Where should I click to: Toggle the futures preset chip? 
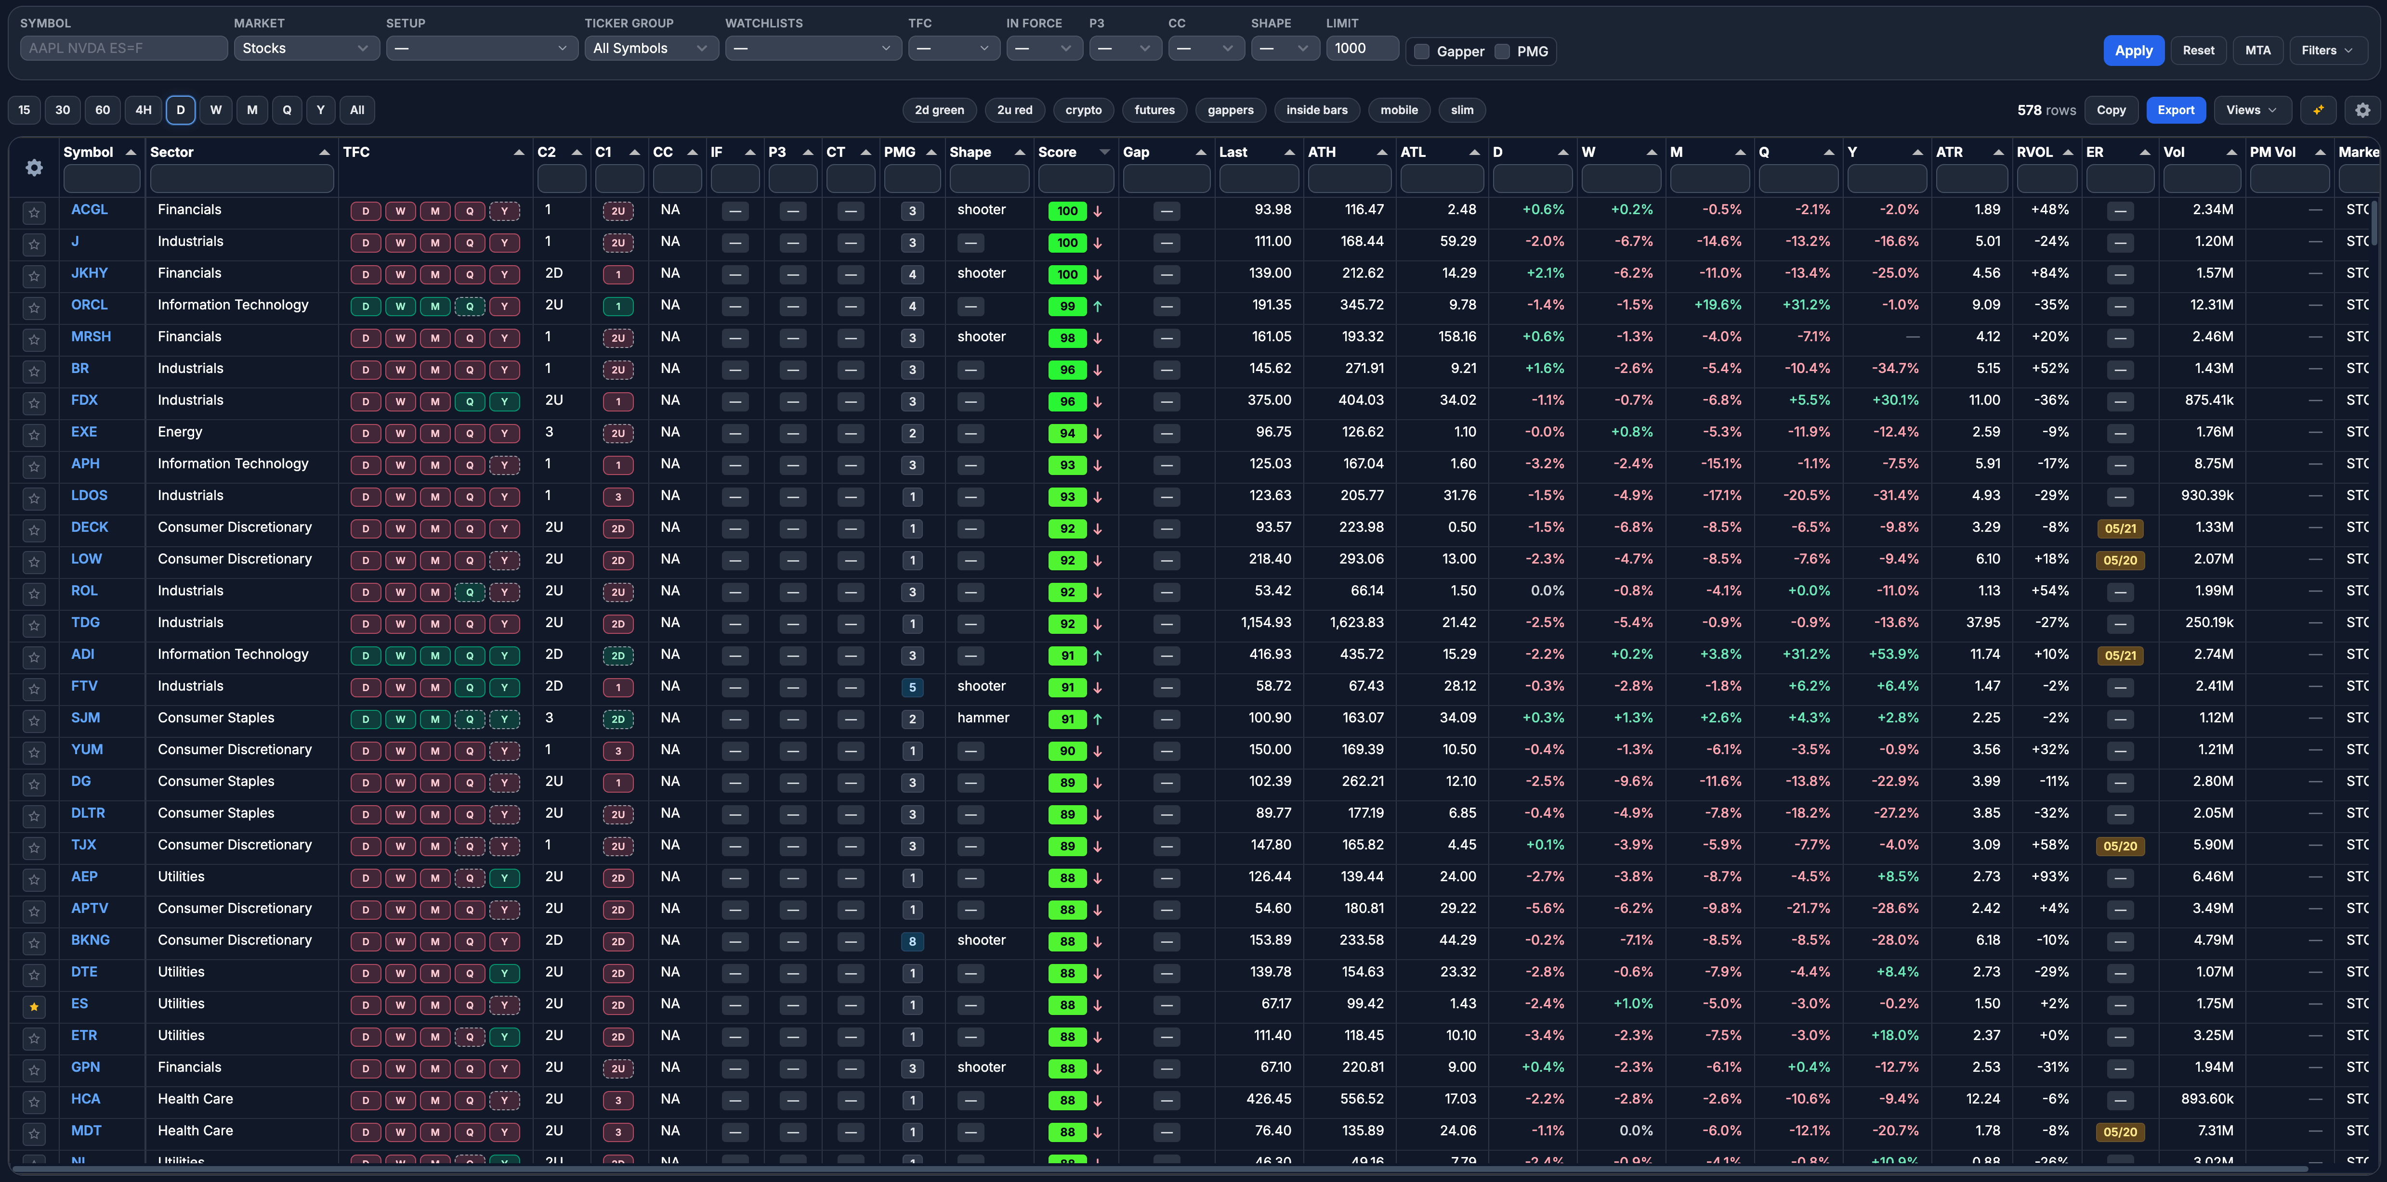[1154, 110]
